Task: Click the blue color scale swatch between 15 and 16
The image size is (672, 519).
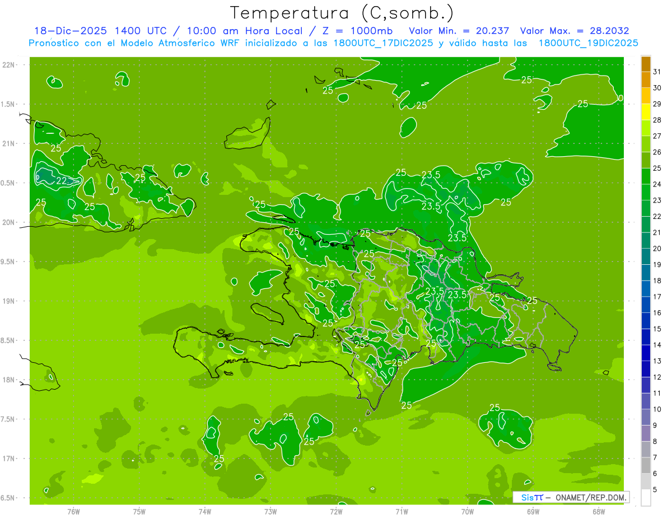Action: 646,321
